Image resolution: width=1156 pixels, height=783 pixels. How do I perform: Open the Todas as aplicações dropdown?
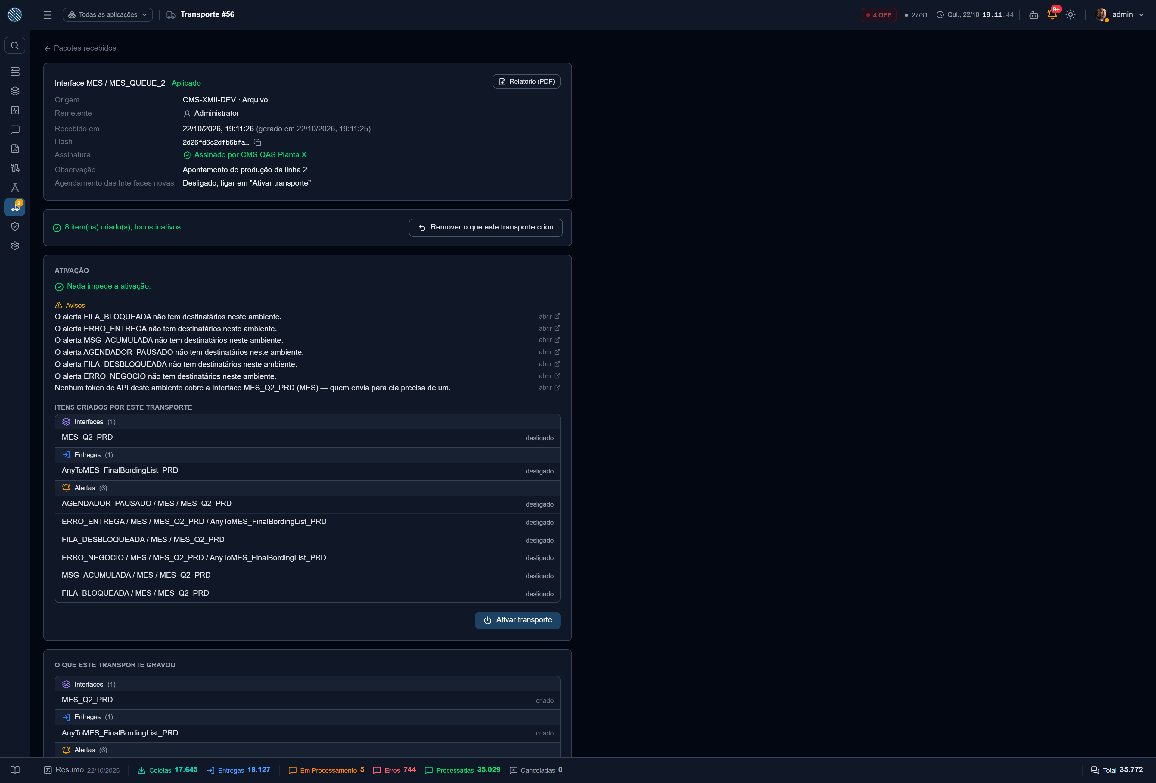pyautogui.click(x=107, y=15)
